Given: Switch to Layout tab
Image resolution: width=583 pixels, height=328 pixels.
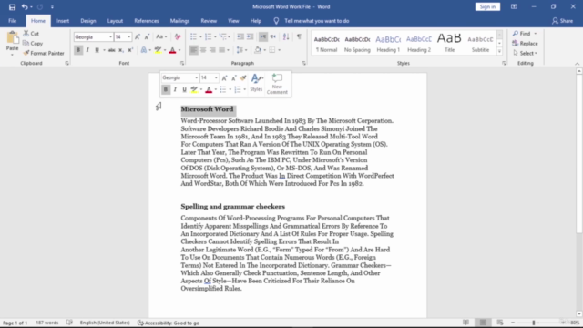Looking at the screenshot, I should pyautogui.click(x=115, y=21).
